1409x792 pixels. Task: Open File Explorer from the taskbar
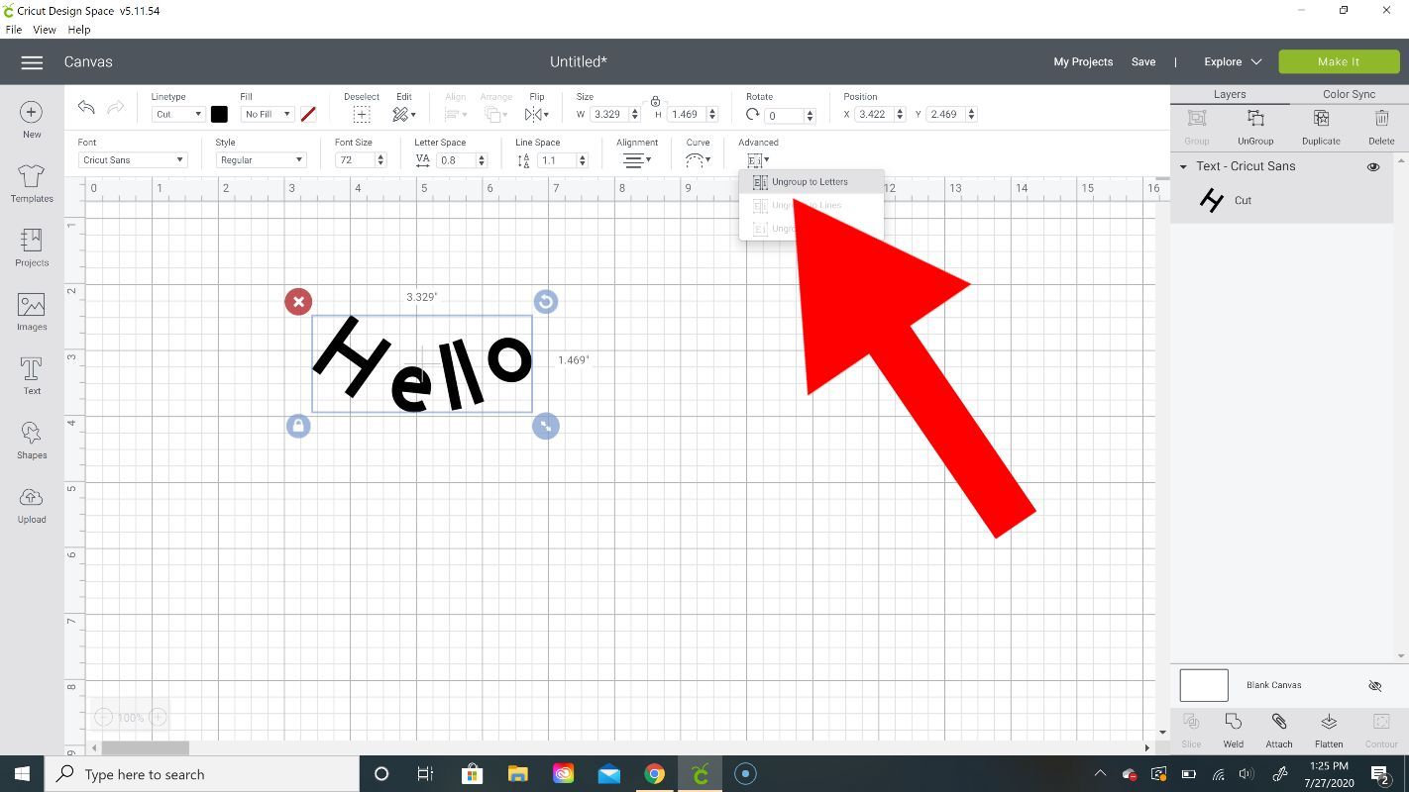(517, 774)
